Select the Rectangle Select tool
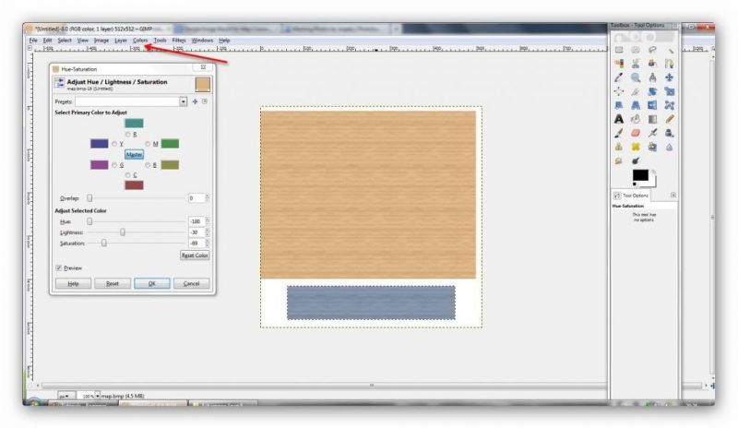The image size is (738, 428). click(x=619, y=50)
